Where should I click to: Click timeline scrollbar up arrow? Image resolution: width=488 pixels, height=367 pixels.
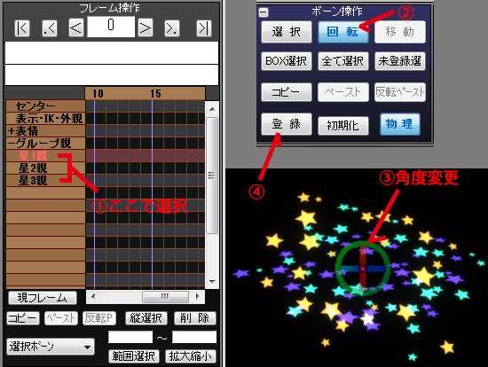coord(212,109)
